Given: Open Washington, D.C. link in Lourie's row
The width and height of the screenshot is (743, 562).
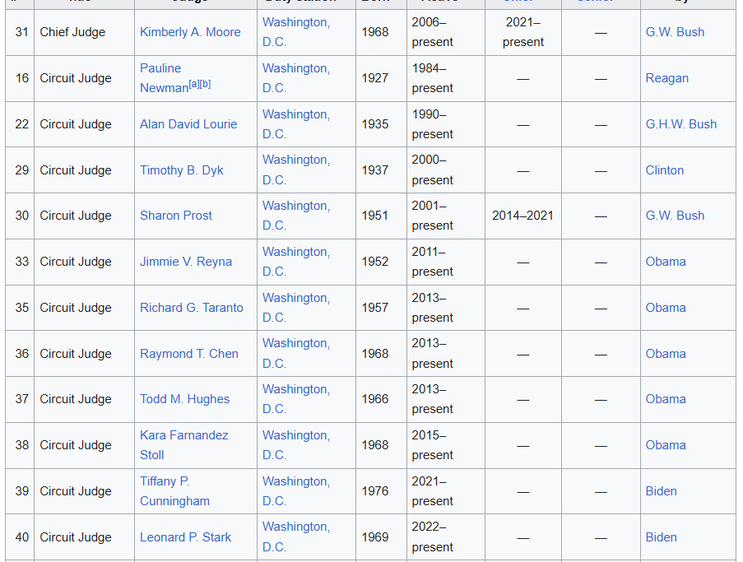Looking at the screenshot, I should [296, 124].
